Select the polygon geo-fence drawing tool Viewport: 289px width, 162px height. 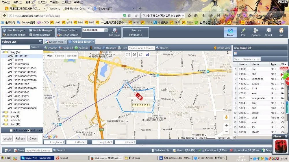[141, 54]
